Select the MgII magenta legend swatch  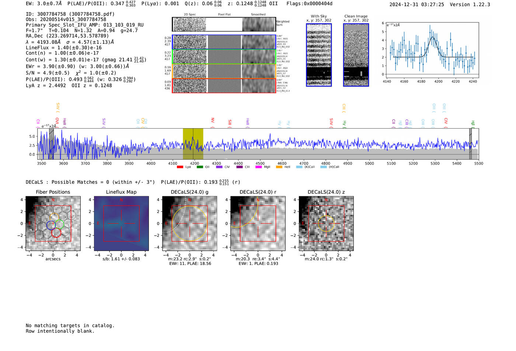click(259, 167)
